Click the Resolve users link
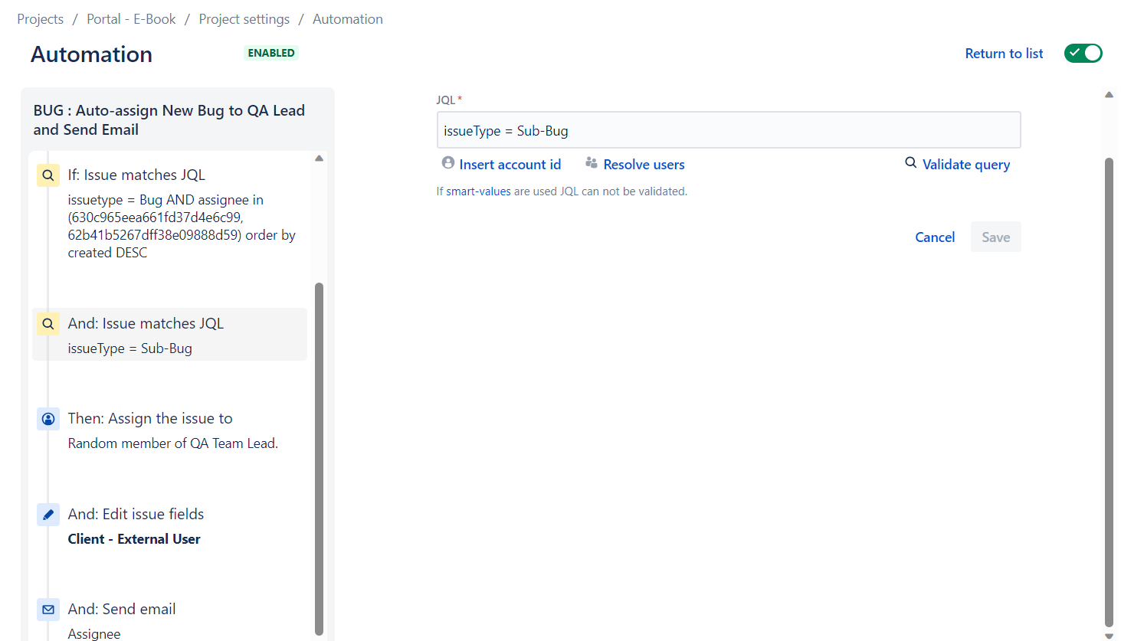 point(644,165)
